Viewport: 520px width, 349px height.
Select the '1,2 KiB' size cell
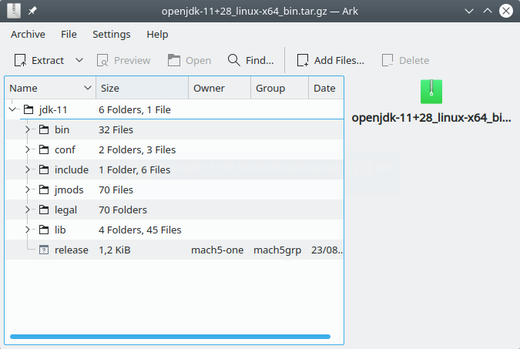point(115,250)
